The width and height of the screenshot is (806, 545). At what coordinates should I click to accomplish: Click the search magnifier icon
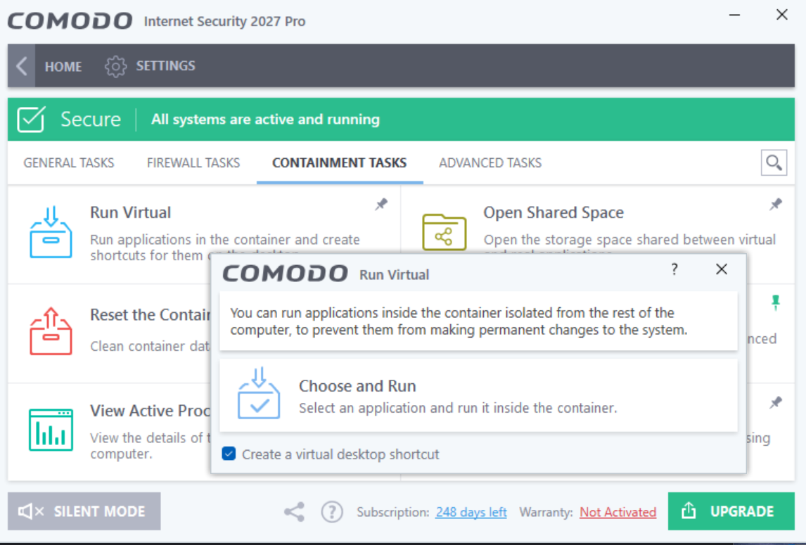(x=774, y=163)
